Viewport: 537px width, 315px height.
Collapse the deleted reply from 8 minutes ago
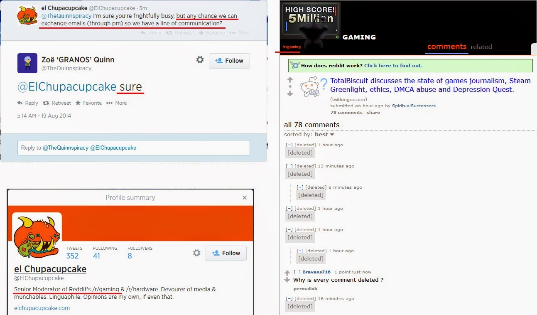pyautogui.click(x=300, y=187)
